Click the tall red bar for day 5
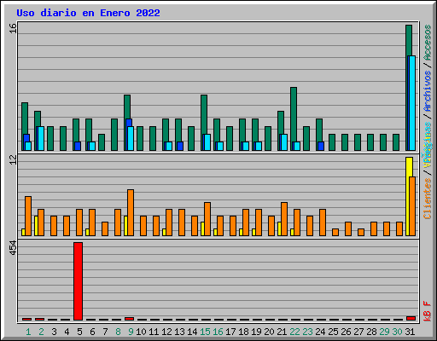The image size is (437, 341). click(78, 281)
